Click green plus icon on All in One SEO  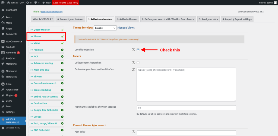coord(62,70)
